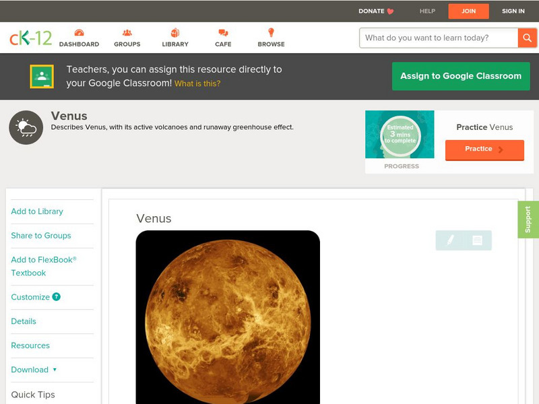539x404 pixels.
Task: Open the Dashboard section via its icon
Action: click(81, 32)
